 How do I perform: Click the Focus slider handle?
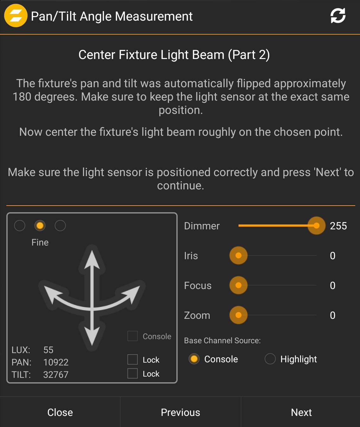[239, 285]
